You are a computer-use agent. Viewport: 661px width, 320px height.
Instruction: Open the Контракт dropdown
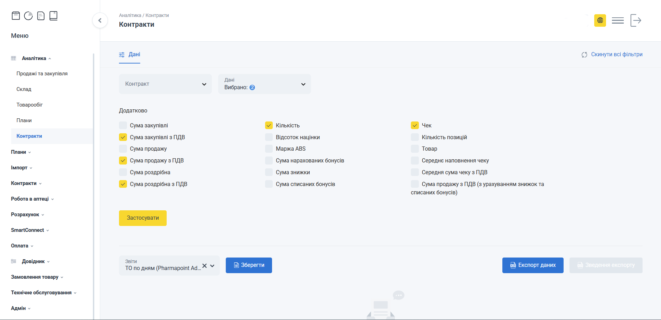(165, 84)
